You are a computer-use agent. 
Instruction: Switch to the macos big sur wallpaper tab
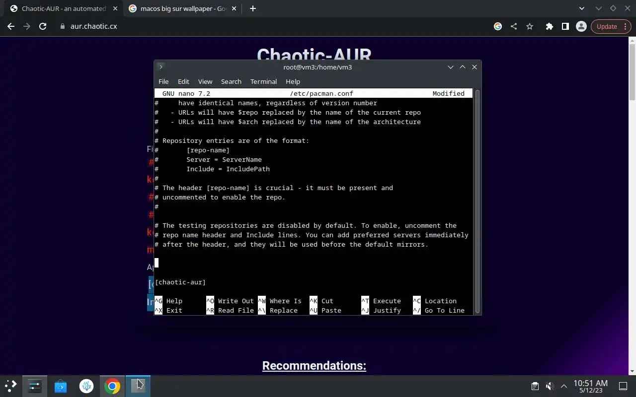tap(183, 8)
